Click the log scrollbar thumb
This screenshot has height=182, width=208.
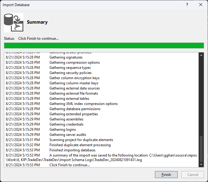201,149
